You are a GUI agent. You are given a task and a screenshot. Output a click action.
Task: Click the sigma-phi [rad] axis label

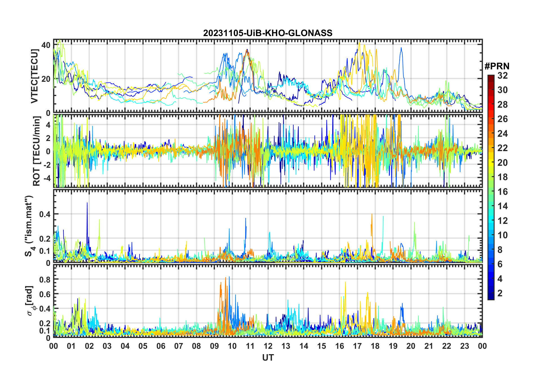coord(30,301)
